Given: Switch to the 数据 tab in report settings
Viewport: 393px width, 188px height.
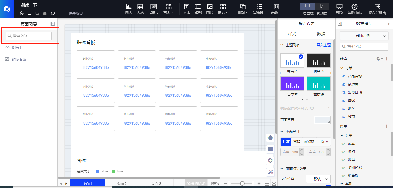Looking at the screenshot, I should click(x=321, y=34).
